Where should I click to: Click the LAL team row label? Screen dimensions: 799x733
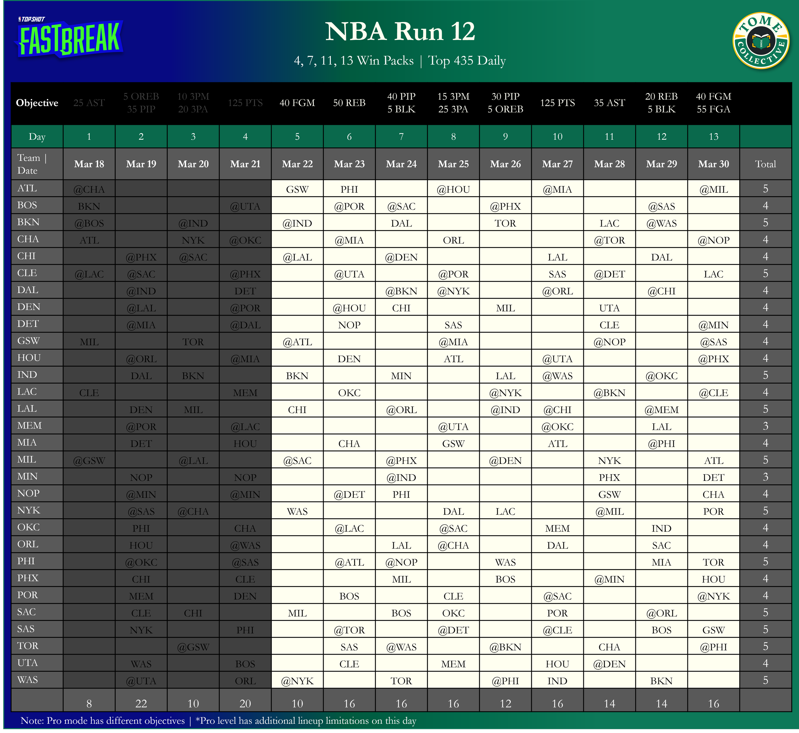[27, 408]
